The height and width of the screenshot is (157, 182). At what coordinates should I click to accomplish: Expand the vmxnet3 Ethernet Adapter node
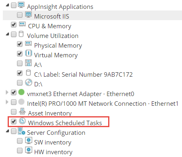pyautogui.click(x=7, y=92)
